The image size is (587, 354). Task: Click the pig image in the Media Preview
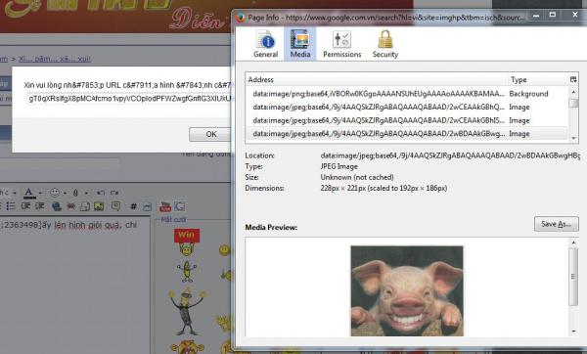point(407,290)
